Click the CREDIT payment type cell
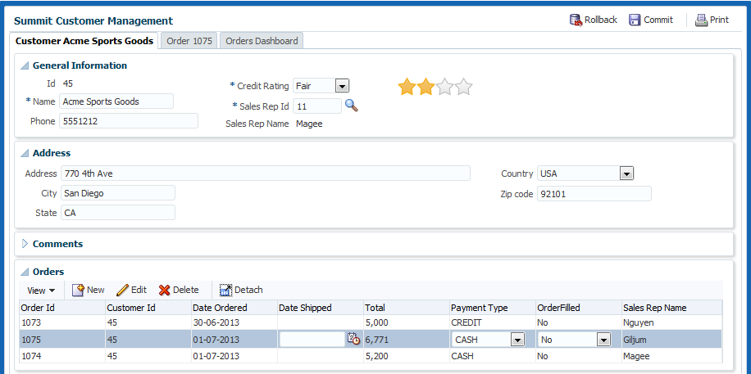 pos(493,322)
